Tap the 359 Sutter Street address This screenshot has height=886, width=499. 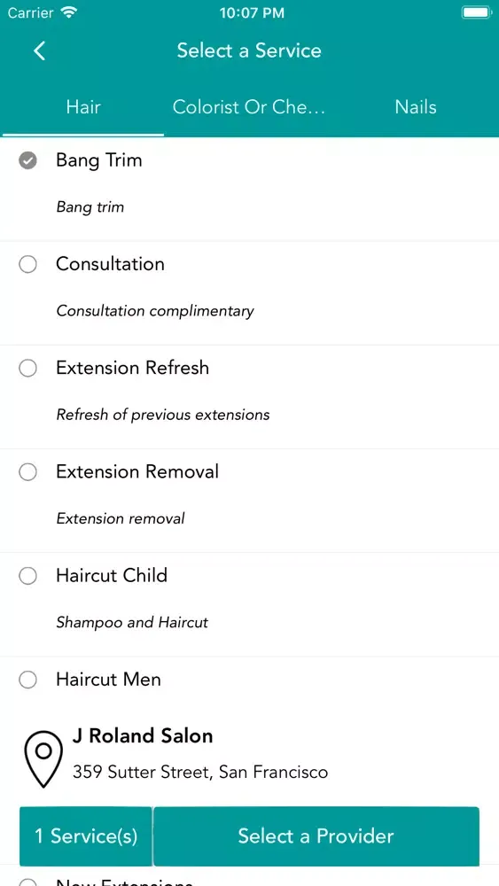(x=200, y=772)
